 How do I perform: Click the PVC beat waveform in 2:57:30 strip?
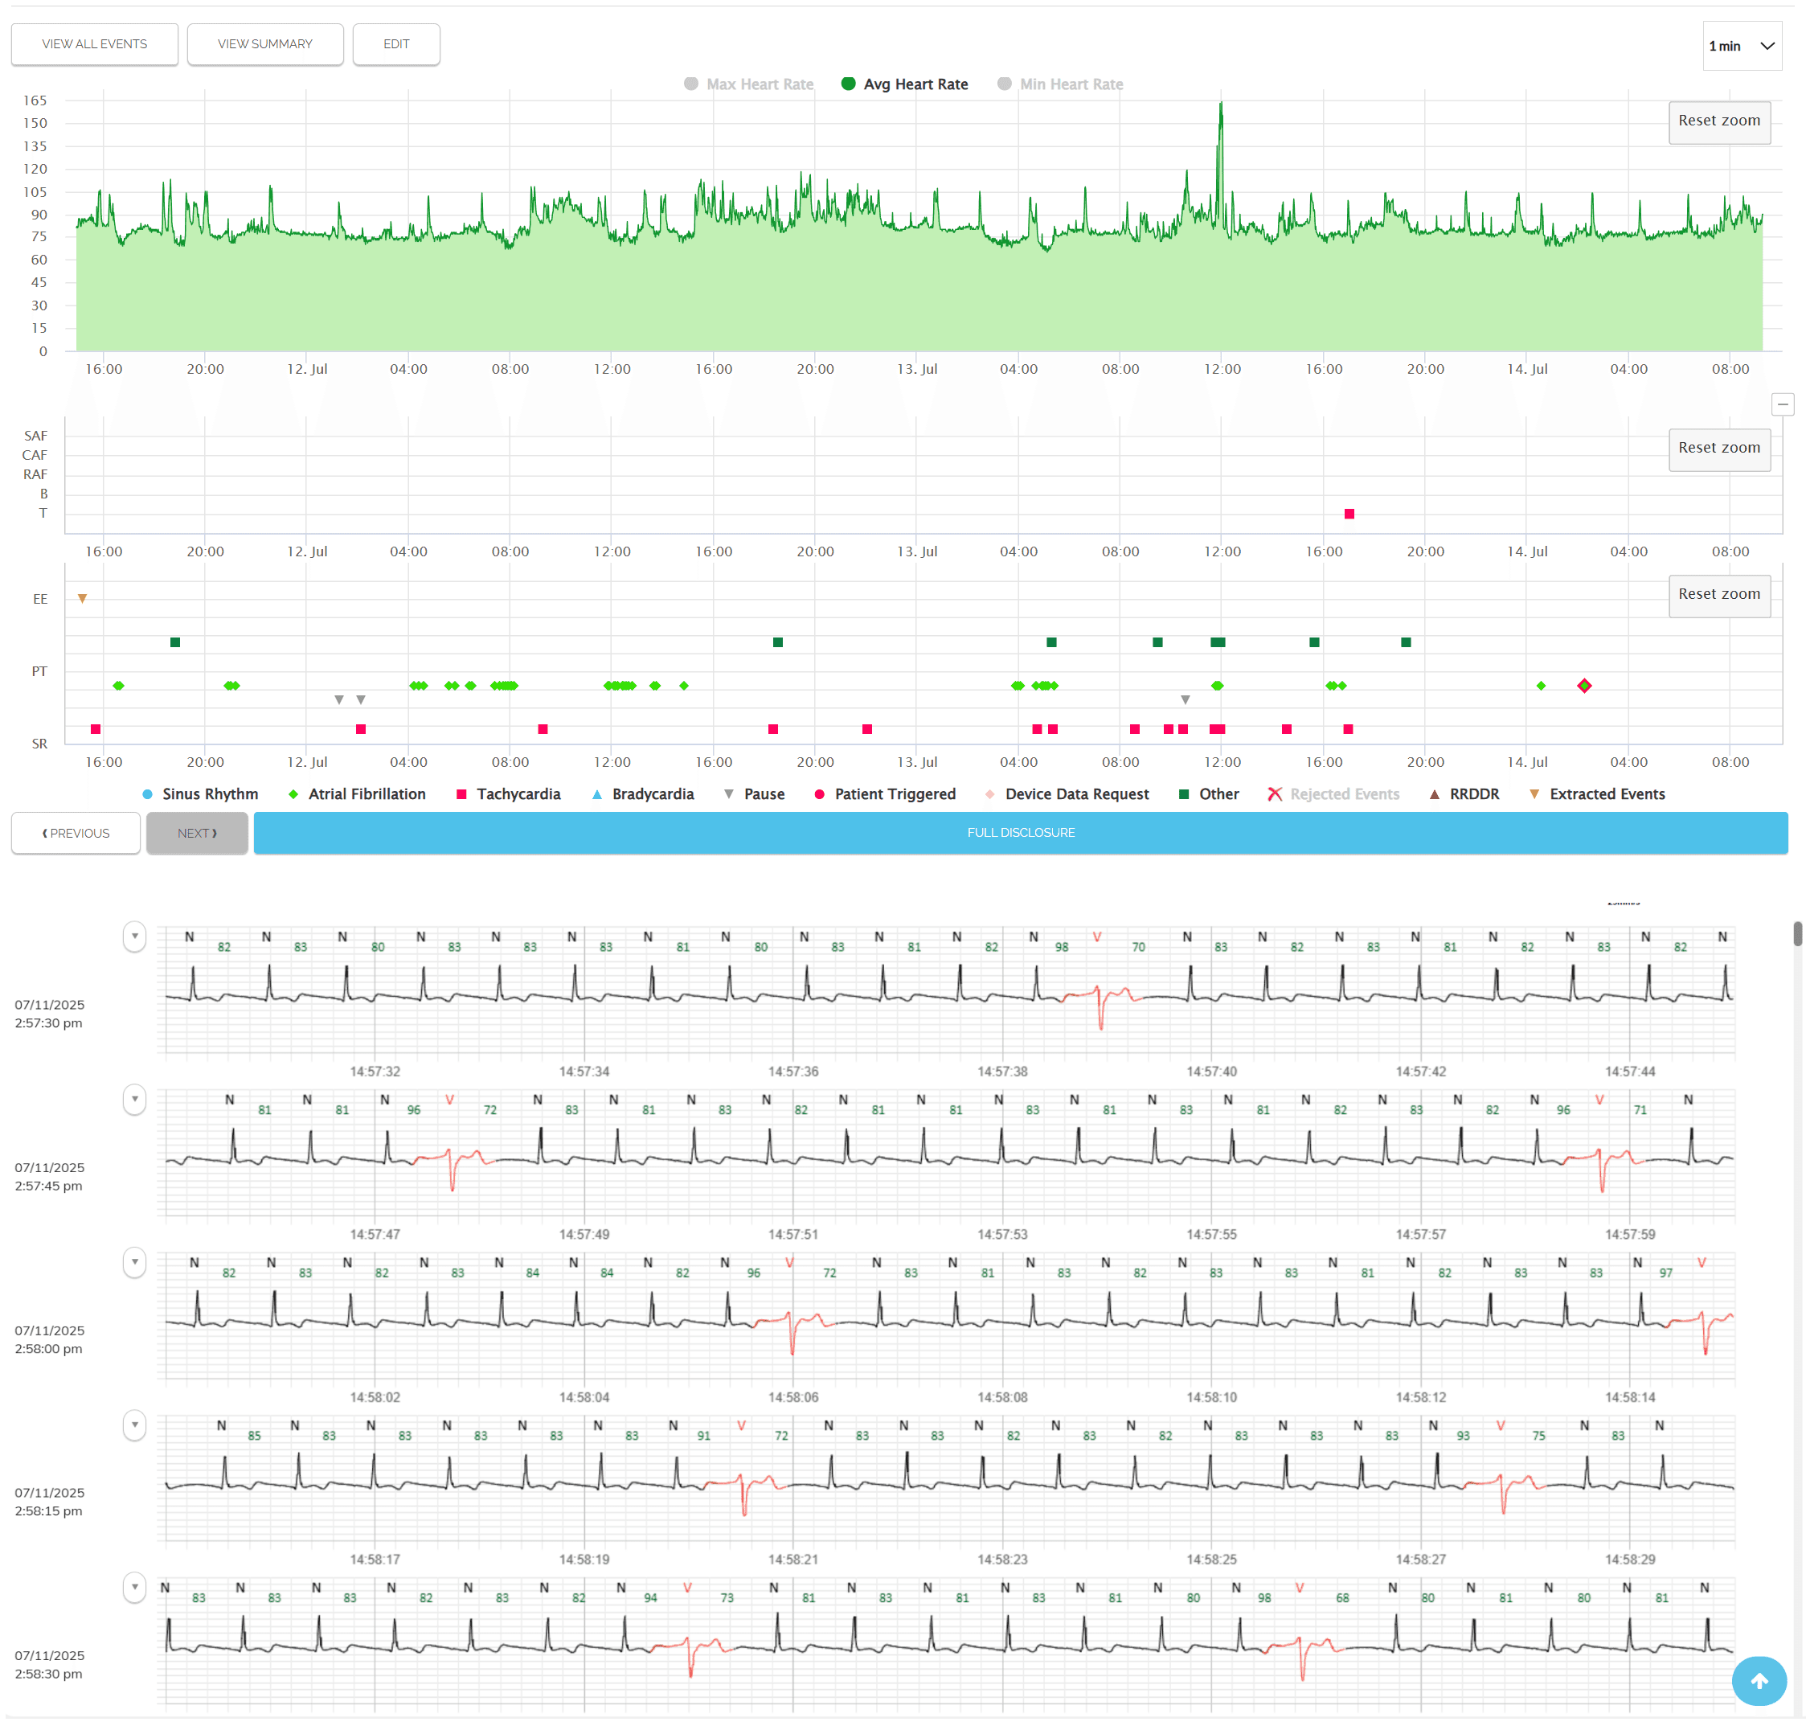pyautogui.click(x=1101, y=1006)
